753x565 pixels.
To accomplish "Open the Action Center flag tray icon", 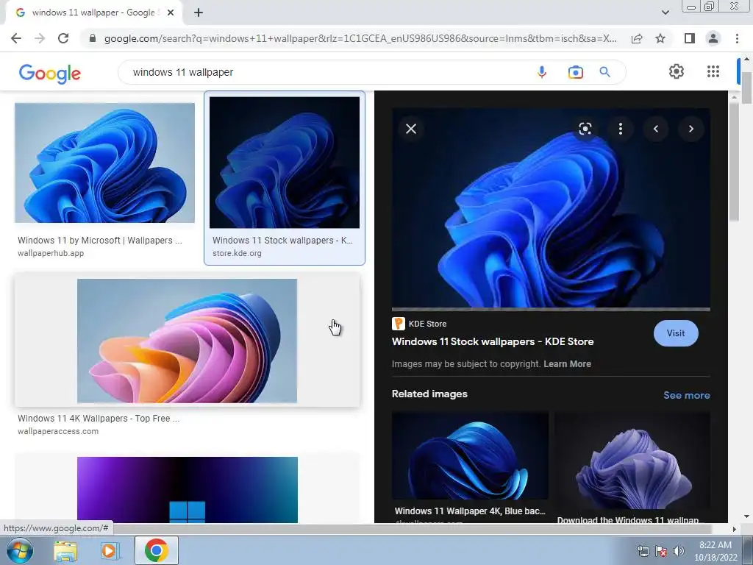I will click(661, 551).
